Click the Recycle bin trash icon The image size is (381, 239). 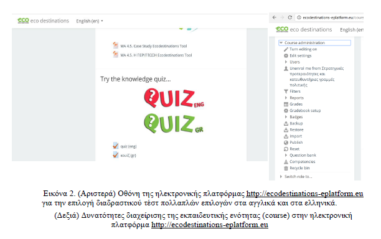coord(286,168)
